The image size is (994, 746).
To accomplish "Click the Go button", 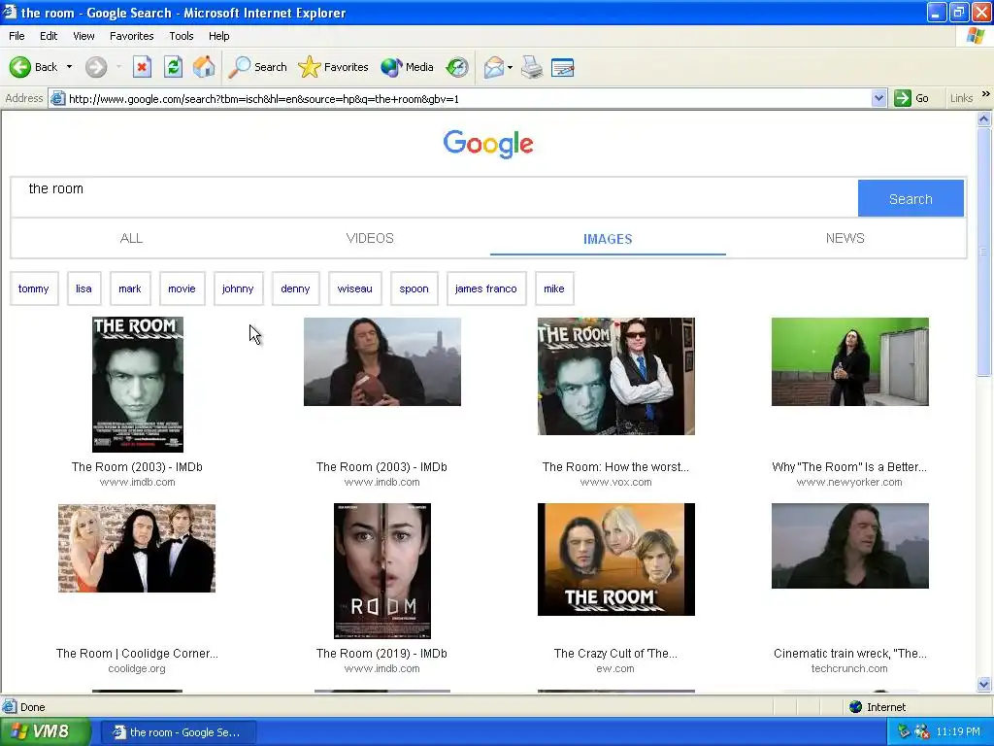I will tap(911, 98).
